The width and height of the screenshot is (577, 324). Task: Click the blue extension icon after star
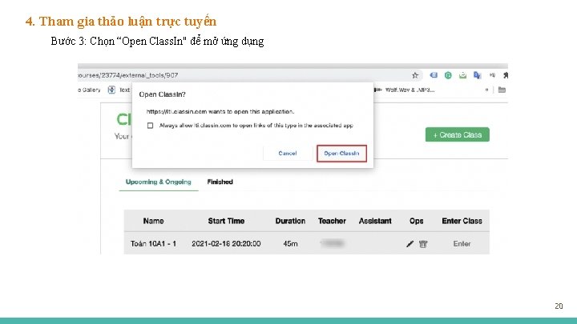point(434,75)
